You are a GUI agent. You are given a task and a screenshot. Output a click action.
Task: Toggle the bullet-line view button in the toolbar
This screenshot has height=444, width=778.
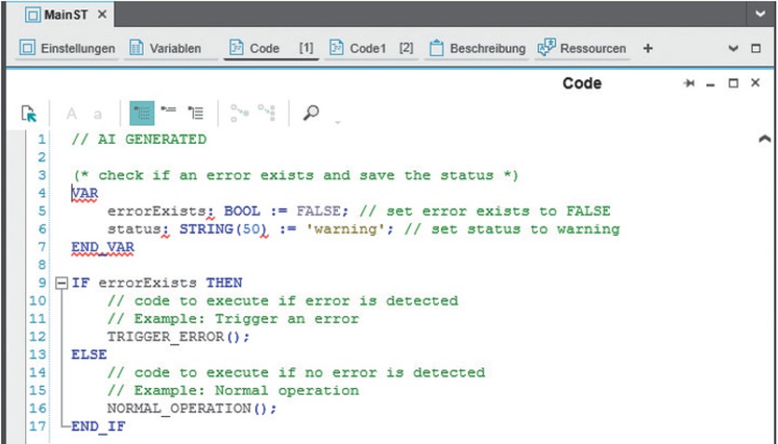169,113
